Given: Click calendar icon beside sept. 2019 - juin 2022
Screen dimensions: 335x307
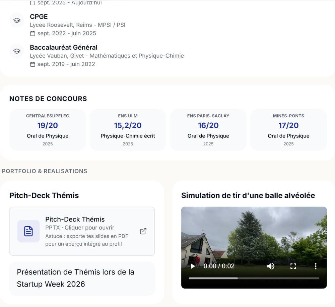Looking at the screenshot, I should point(32,64).
